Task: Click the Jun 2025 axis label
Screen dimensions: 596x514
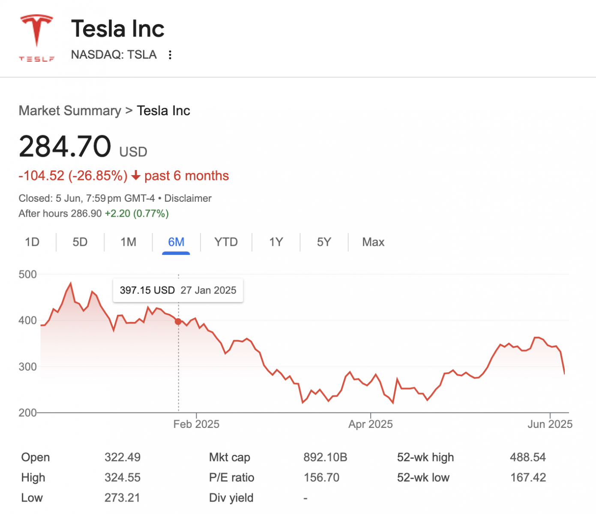Action: pyautogui.click(x=550, y=424)
